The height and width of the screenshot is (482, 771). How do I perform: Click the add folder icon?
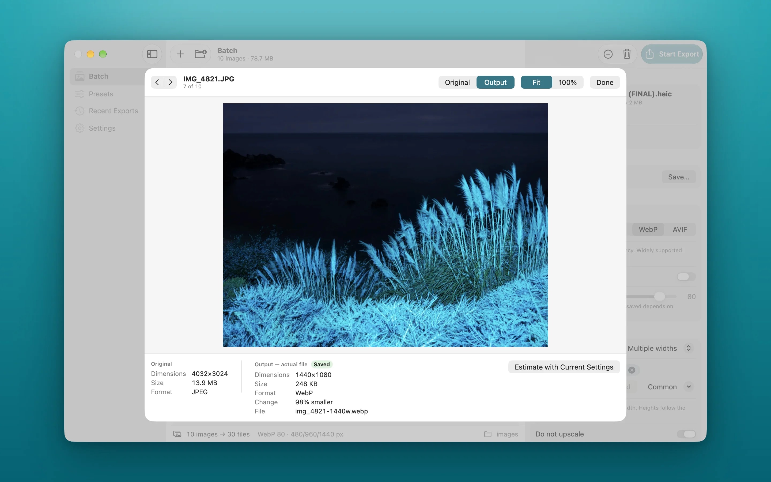[x=201, y=54]
